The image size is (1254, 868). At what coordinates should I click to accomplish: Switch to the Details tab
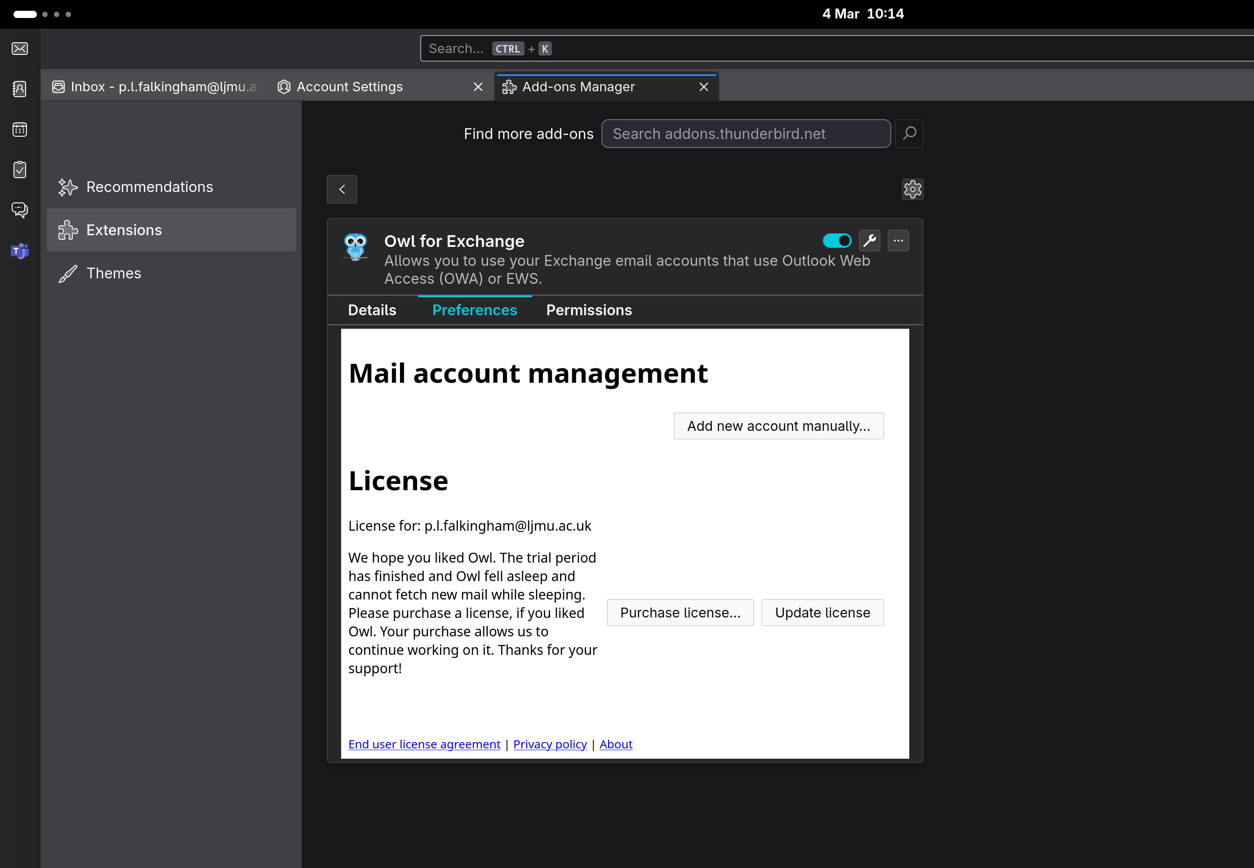pos(372,310)
